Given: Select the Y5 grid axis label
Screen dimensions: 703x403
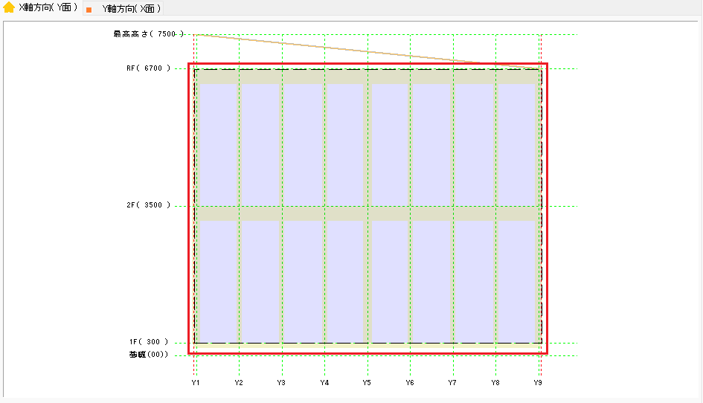Looking at the screenshot, I should point(367,382).
